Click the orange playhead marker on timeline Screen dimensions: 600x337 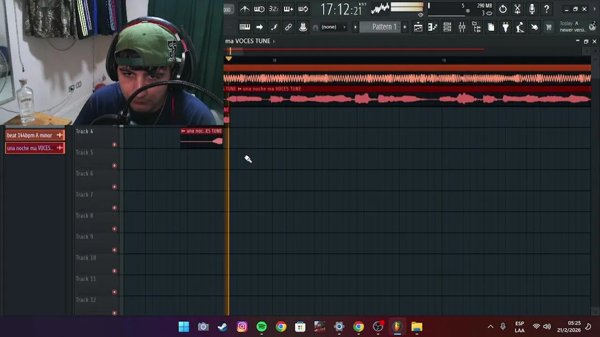pyautogui.click(x=229, y=59)
